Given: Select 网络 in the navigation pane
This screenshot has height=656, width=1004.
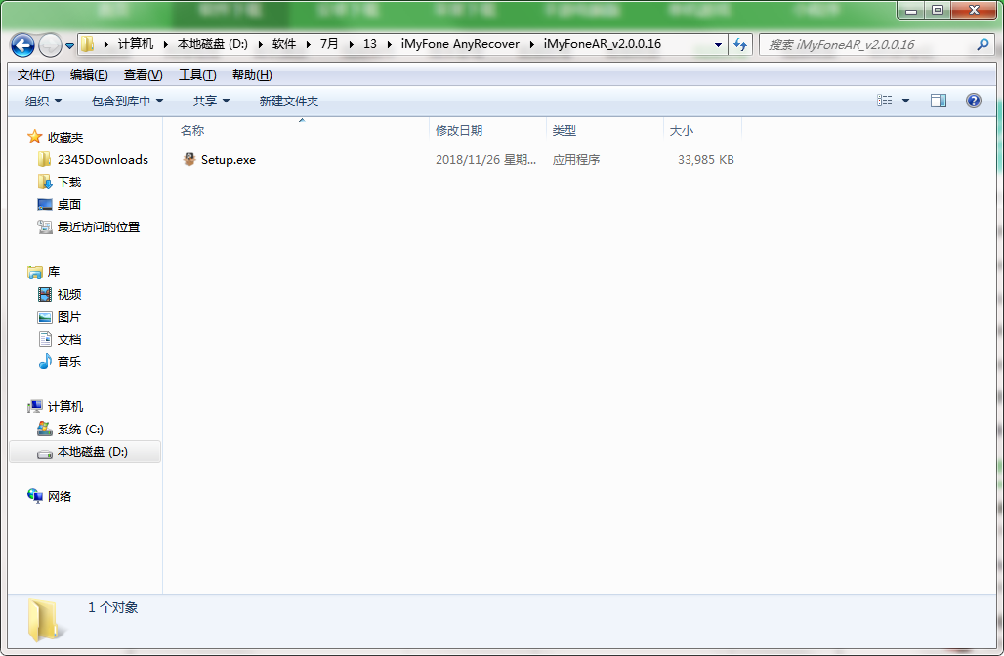Looking at the screenshot, I should click(59, 496).
